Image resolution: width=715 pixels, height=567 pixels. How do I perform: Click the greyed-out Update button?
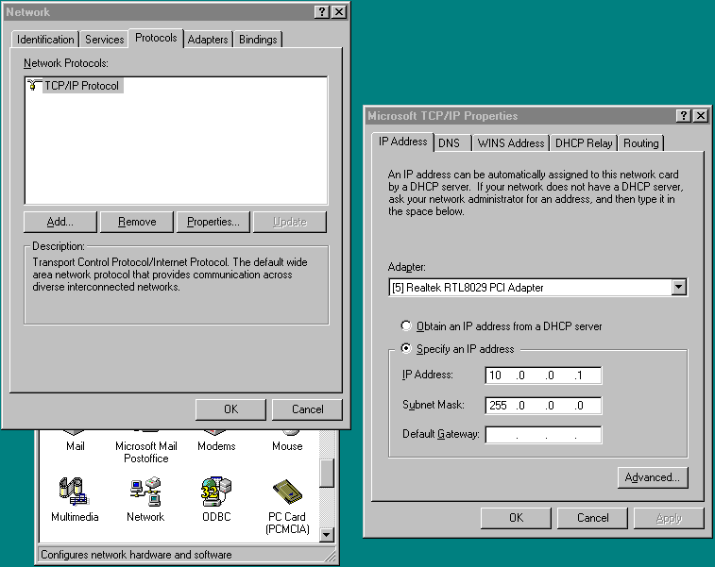(290, 222)
